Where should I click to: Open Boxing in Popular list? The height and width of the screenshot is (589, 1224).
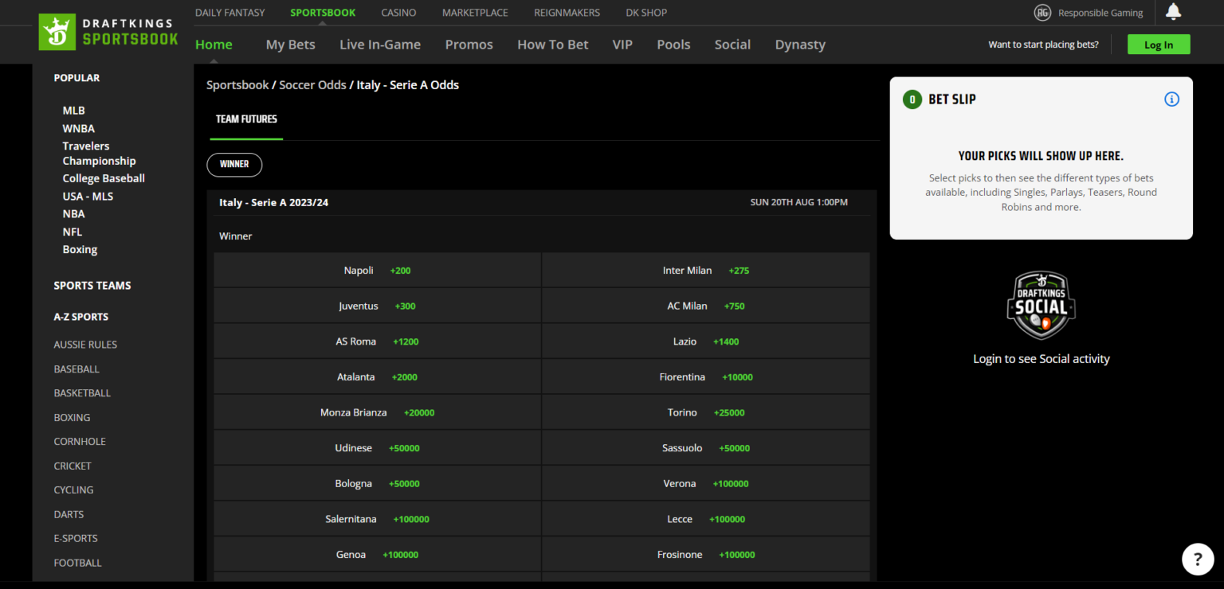(80, 249)
